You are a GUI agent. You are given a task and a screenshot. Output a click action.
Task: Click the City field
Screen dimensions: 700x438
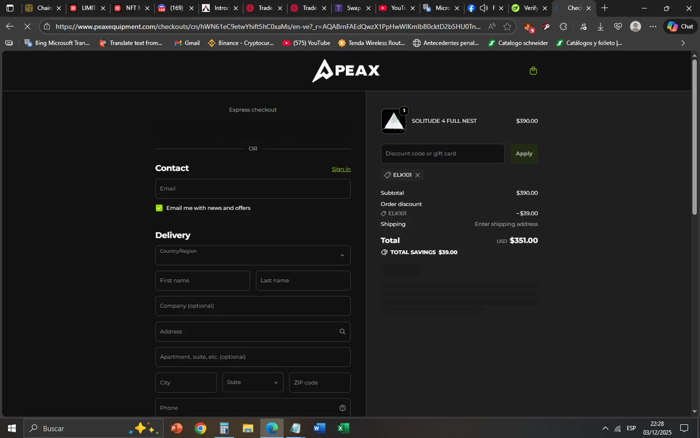click(x=186, y=382)
